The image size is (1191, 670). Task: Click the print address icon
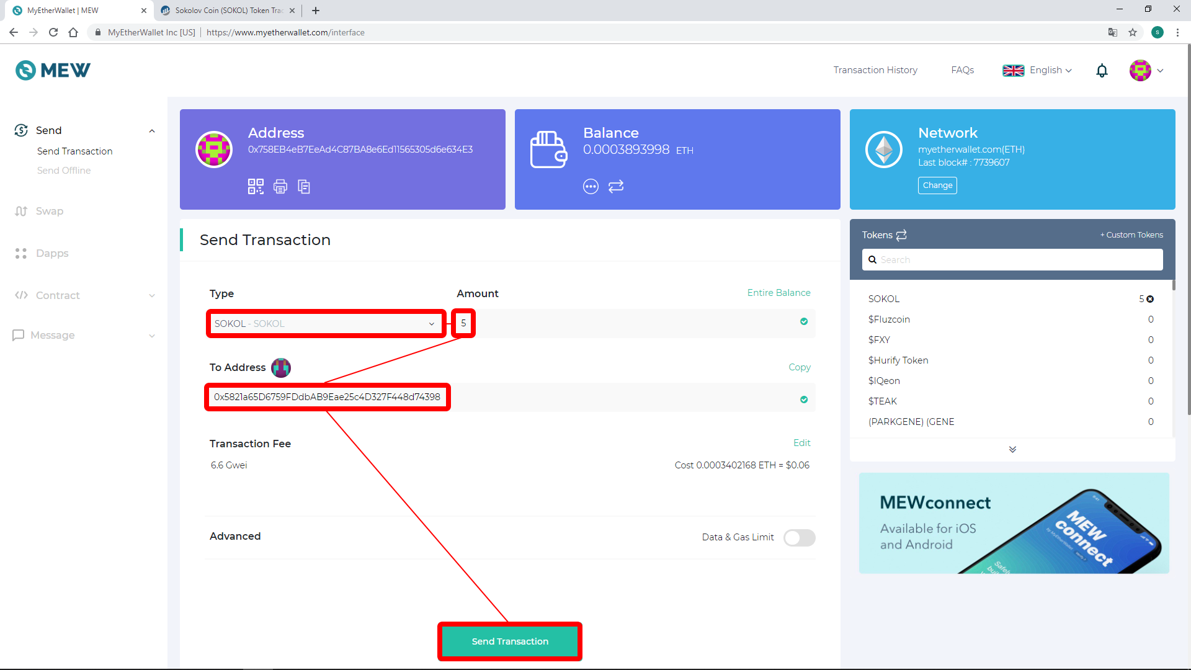tap(280, 186)
